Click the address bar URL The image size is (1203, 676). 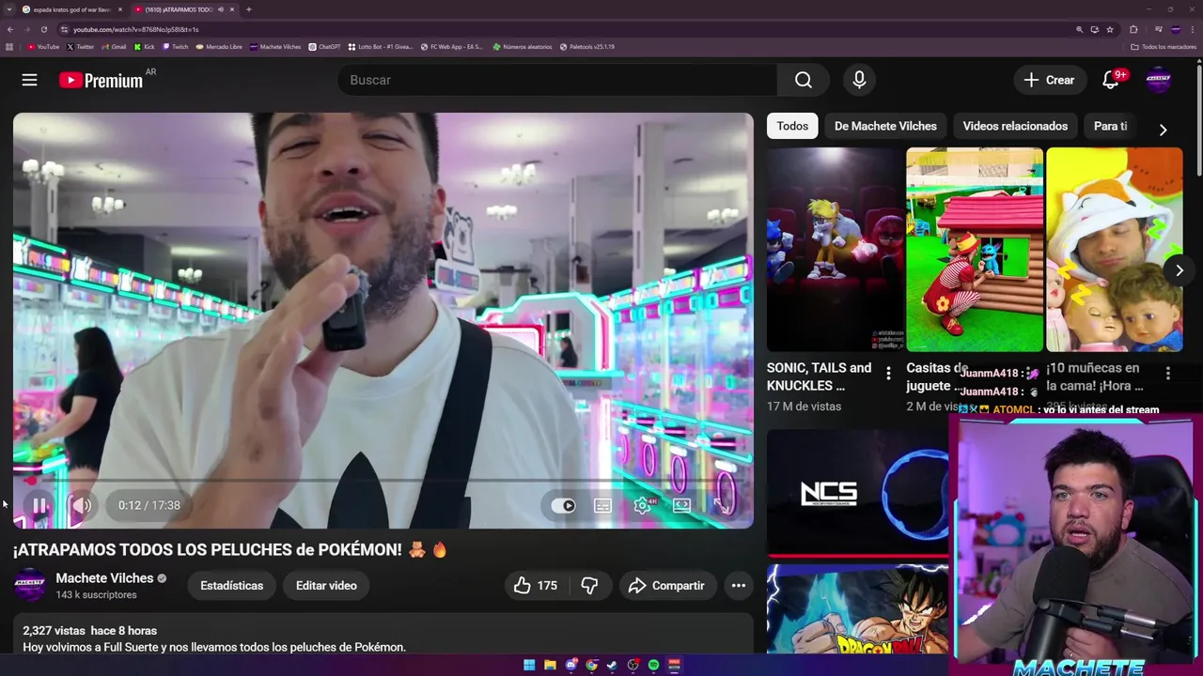click(x=135, y=29)
